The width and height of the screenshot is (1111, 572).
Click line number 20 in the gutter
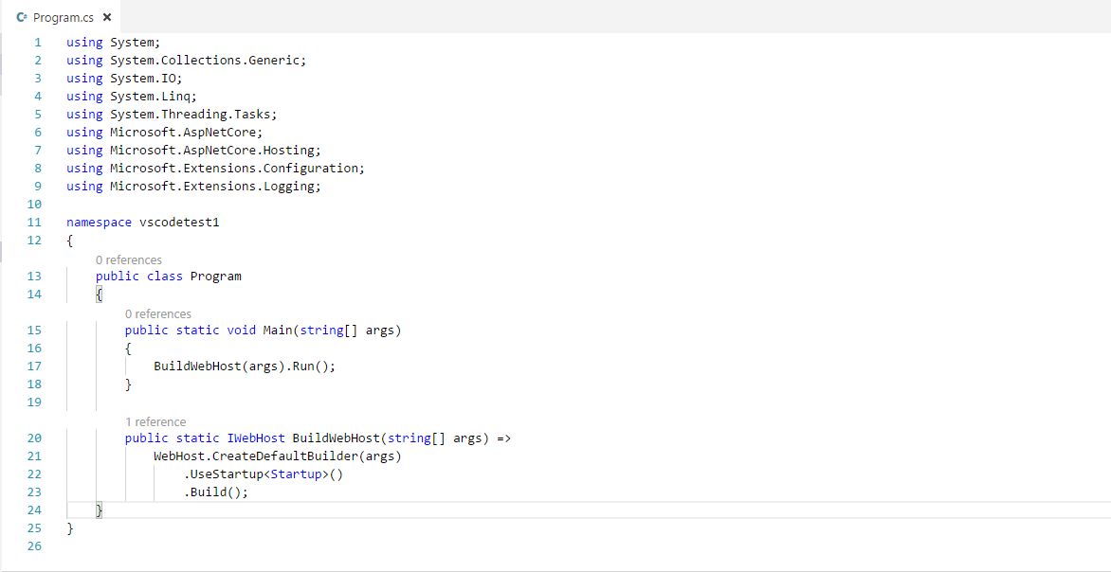pos(35,438)
